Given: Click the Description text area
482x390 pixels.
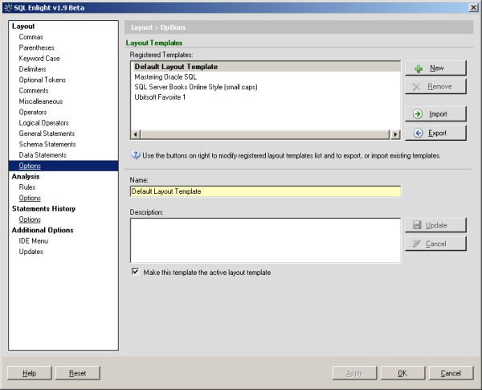Looking at the screenshot, I should tap(266, 240).
